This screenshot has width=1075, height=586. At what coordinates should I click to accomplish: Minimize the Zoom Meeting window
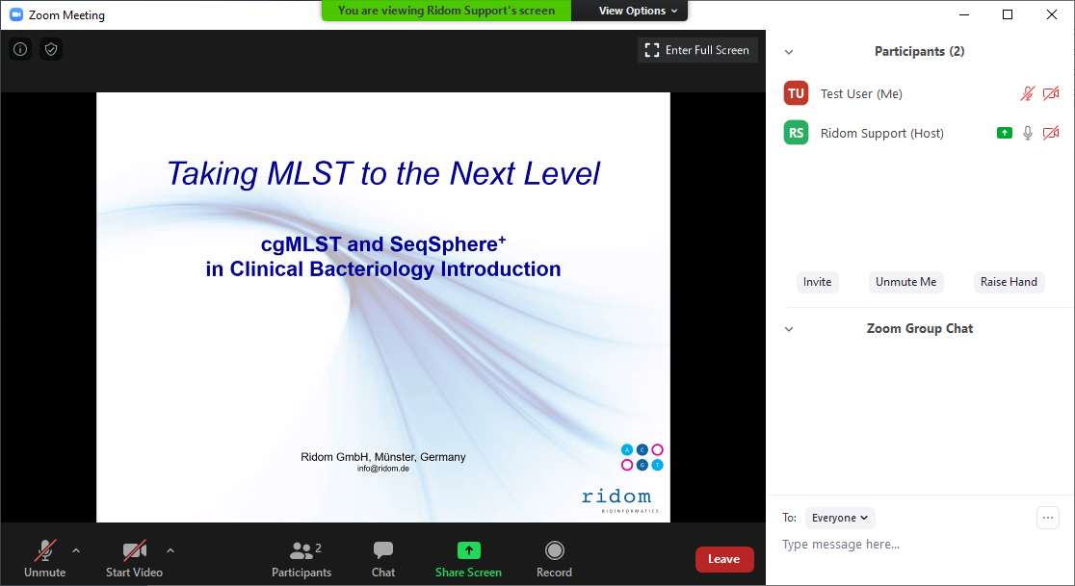[964, 14]
